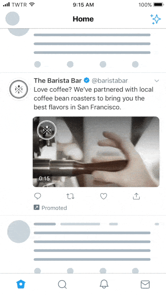Tap the blue verified badge
Image resolution: width=166 pixels, height=295 pixels.
click(86, 80)
